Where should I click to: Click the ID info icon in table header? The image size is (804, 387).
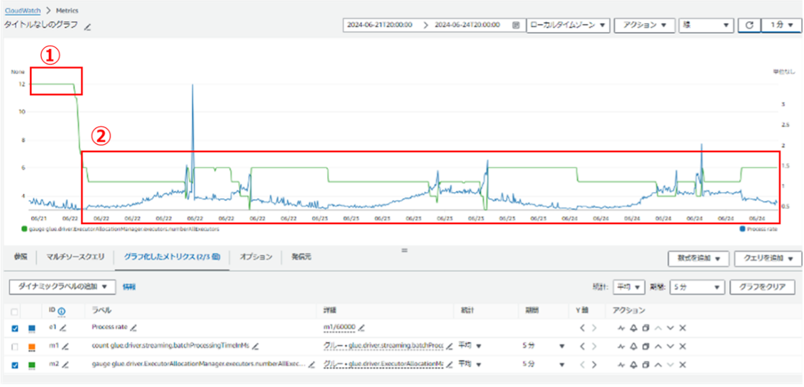coord(62,311)
